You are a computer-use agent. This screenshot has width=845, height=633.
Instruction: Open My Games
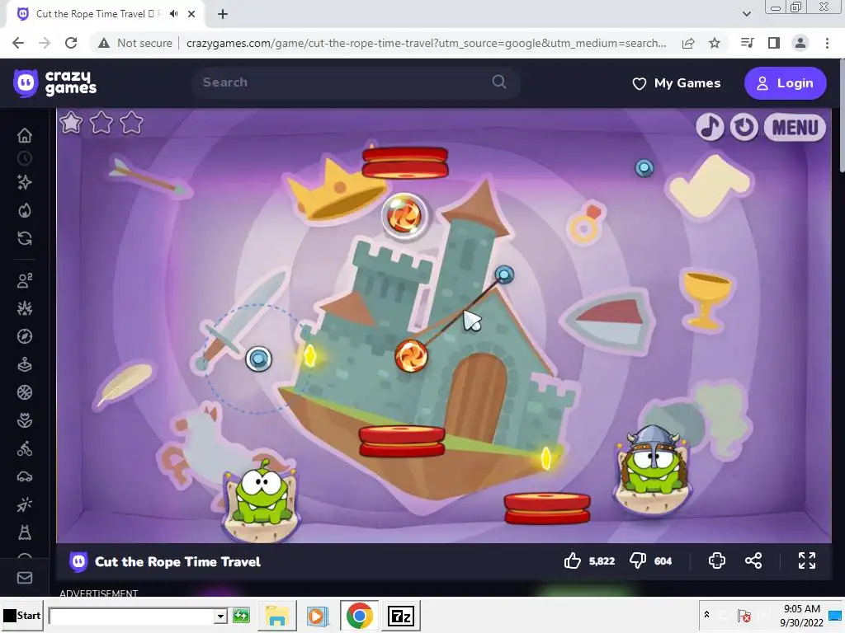pyautogui.click(x=677, y=83)
